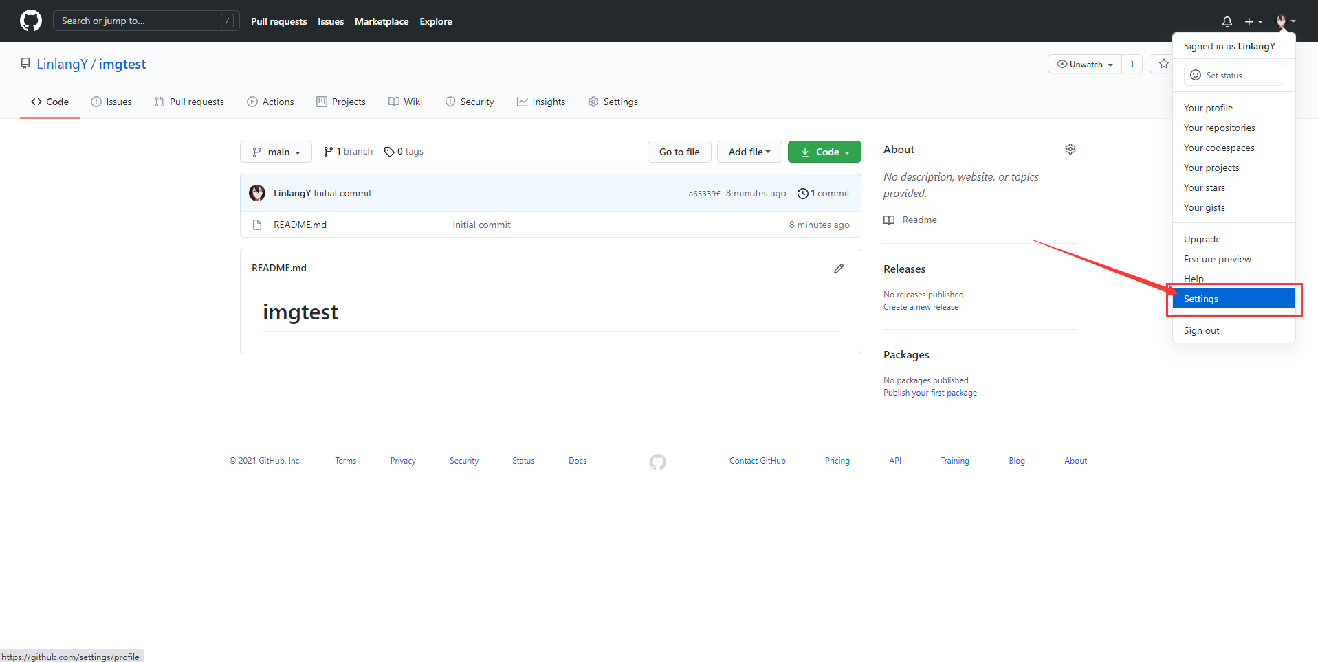Viewport: 1318px width, 662px height.
Task: Select Your repositories menu item
Action: [x=1233, y=128]
